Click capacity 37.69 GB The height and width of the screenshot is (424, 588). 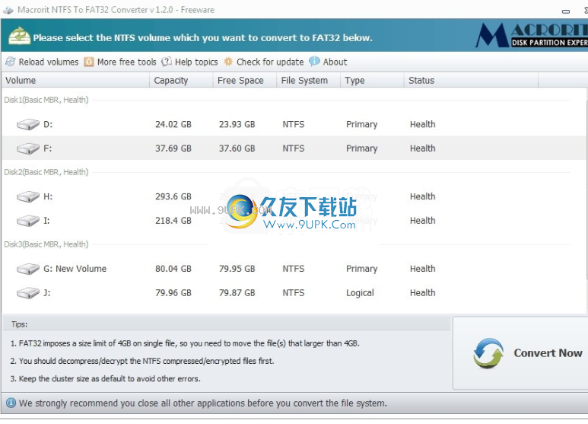click(x=173, y=148)
